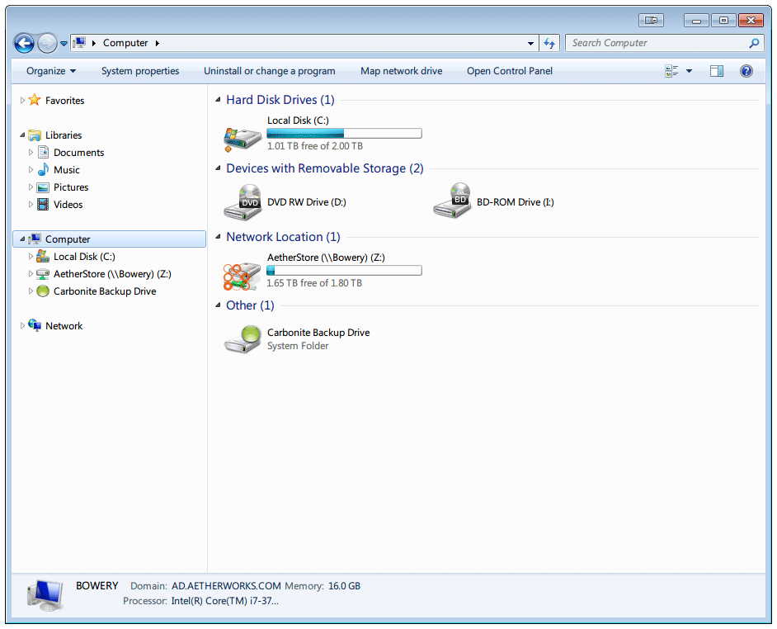Click System properties

(x=140, y=71)
